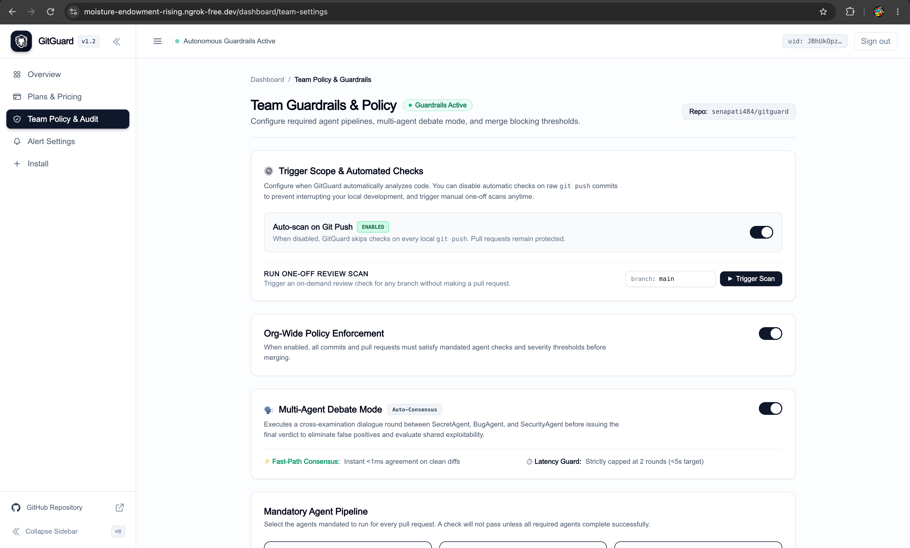Click the Overview grid icon

[17, 74]
